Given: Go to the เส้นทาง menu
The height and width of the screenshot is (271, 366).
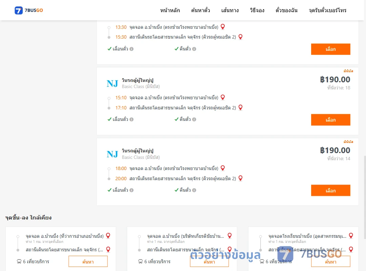Looking at the screenshot, I should click(x=230, y=10).
